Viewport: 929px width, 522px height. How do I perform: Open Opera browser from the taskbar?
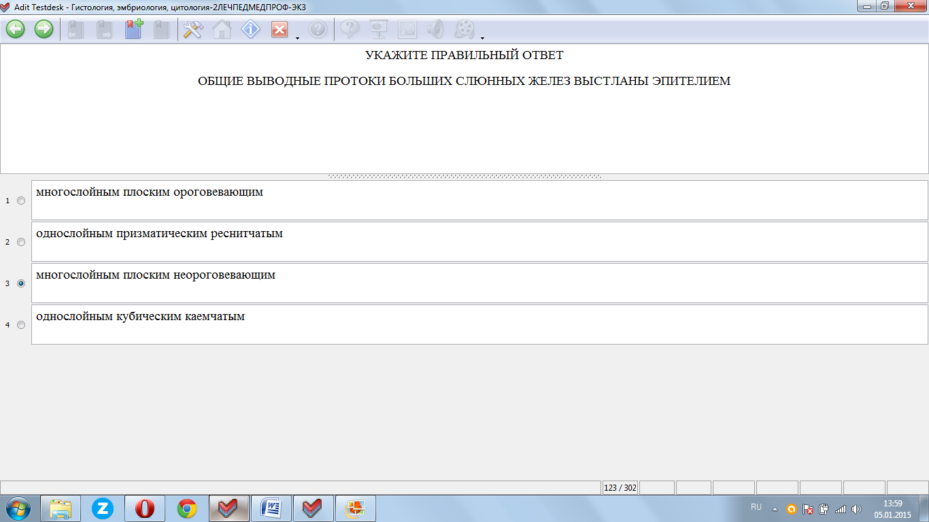[x=145, y=508]
